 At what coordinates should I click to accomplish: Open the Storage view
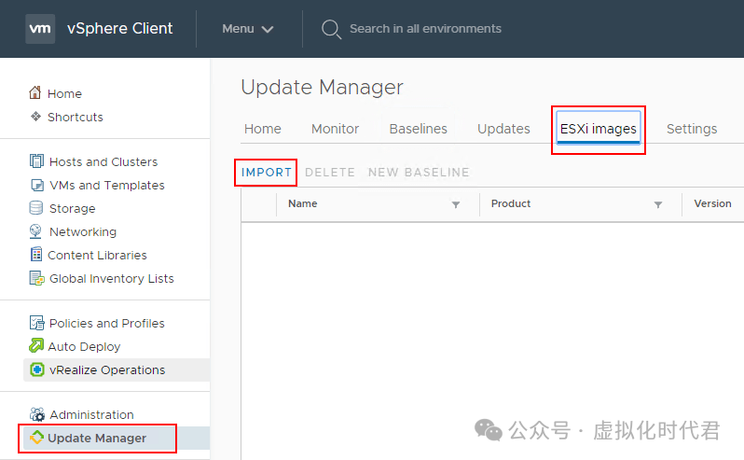point(72,208)
